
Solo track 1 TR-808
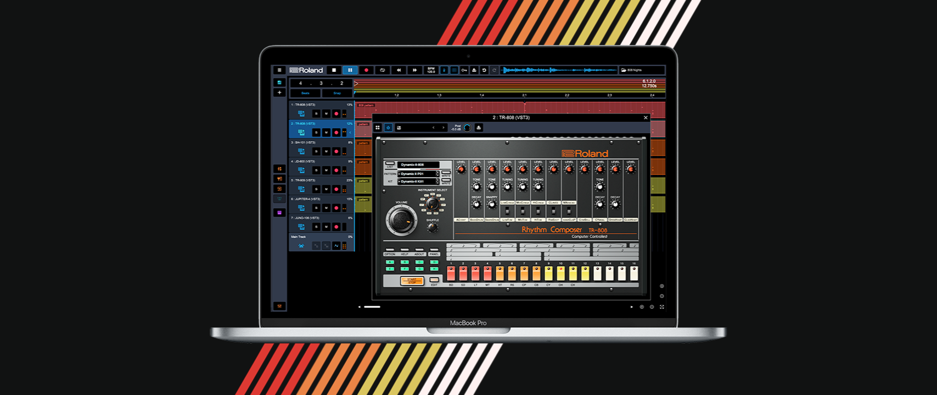click(316, 114)
